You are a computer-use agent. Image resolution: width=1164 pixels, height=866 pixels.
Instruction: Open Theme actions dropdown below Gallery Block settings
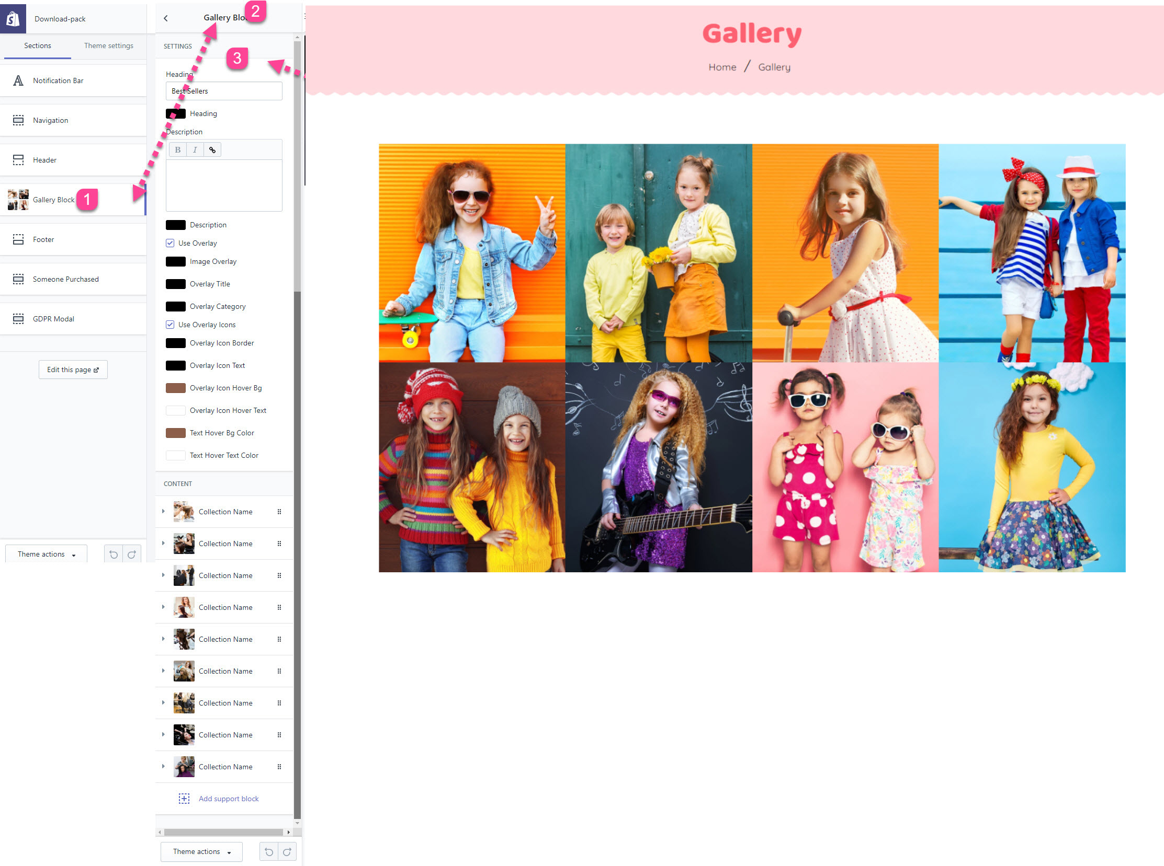pyautogui.click(x=201, y=852)
